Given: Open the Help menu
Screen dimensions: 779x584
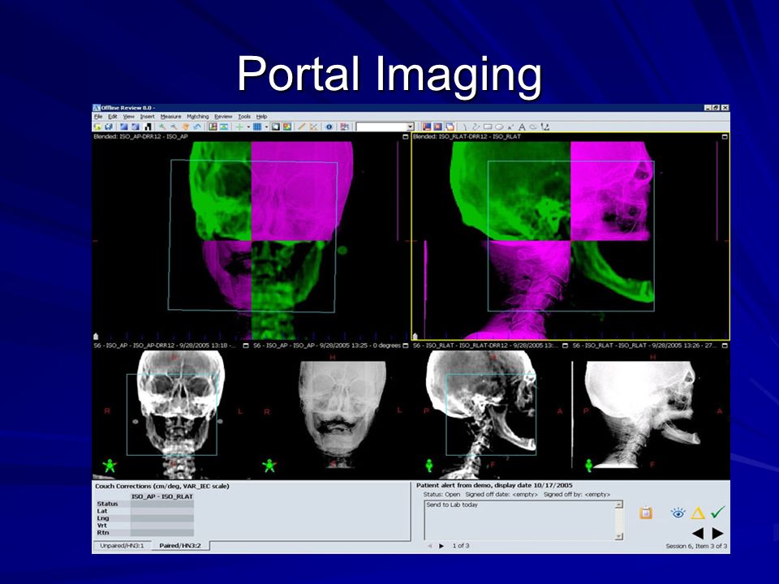Looking at the screenshot, I should 262,117.
